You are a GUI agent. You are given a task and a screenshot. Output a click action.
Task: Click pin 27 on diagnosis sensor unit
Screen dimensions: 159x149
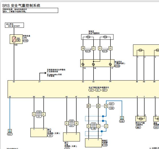tap(39, 82)
